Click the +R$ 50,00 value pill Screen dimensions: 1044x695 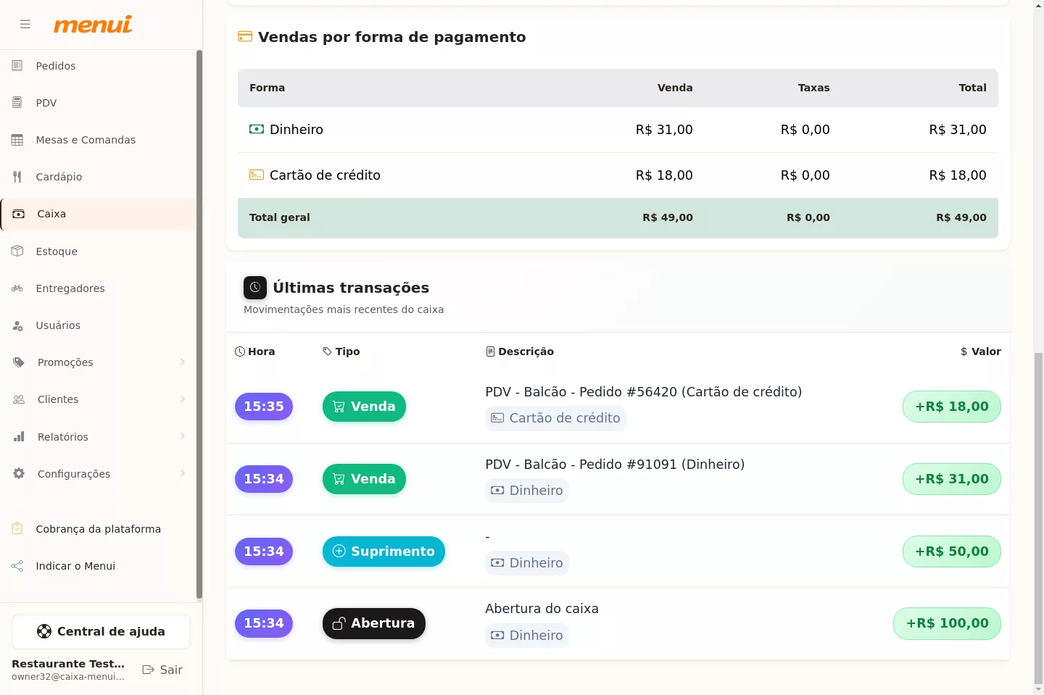[952, 552]
